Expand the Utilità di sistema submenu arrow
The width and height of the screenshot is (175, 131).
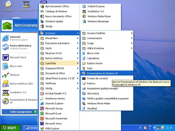[132, 48]
